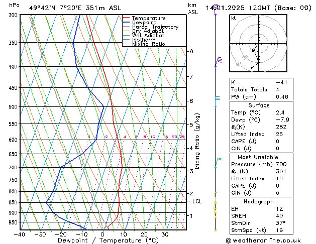Click the Most Unstable section heading
This screenshot has height=244, width=316.
click(x=258, y=157)
